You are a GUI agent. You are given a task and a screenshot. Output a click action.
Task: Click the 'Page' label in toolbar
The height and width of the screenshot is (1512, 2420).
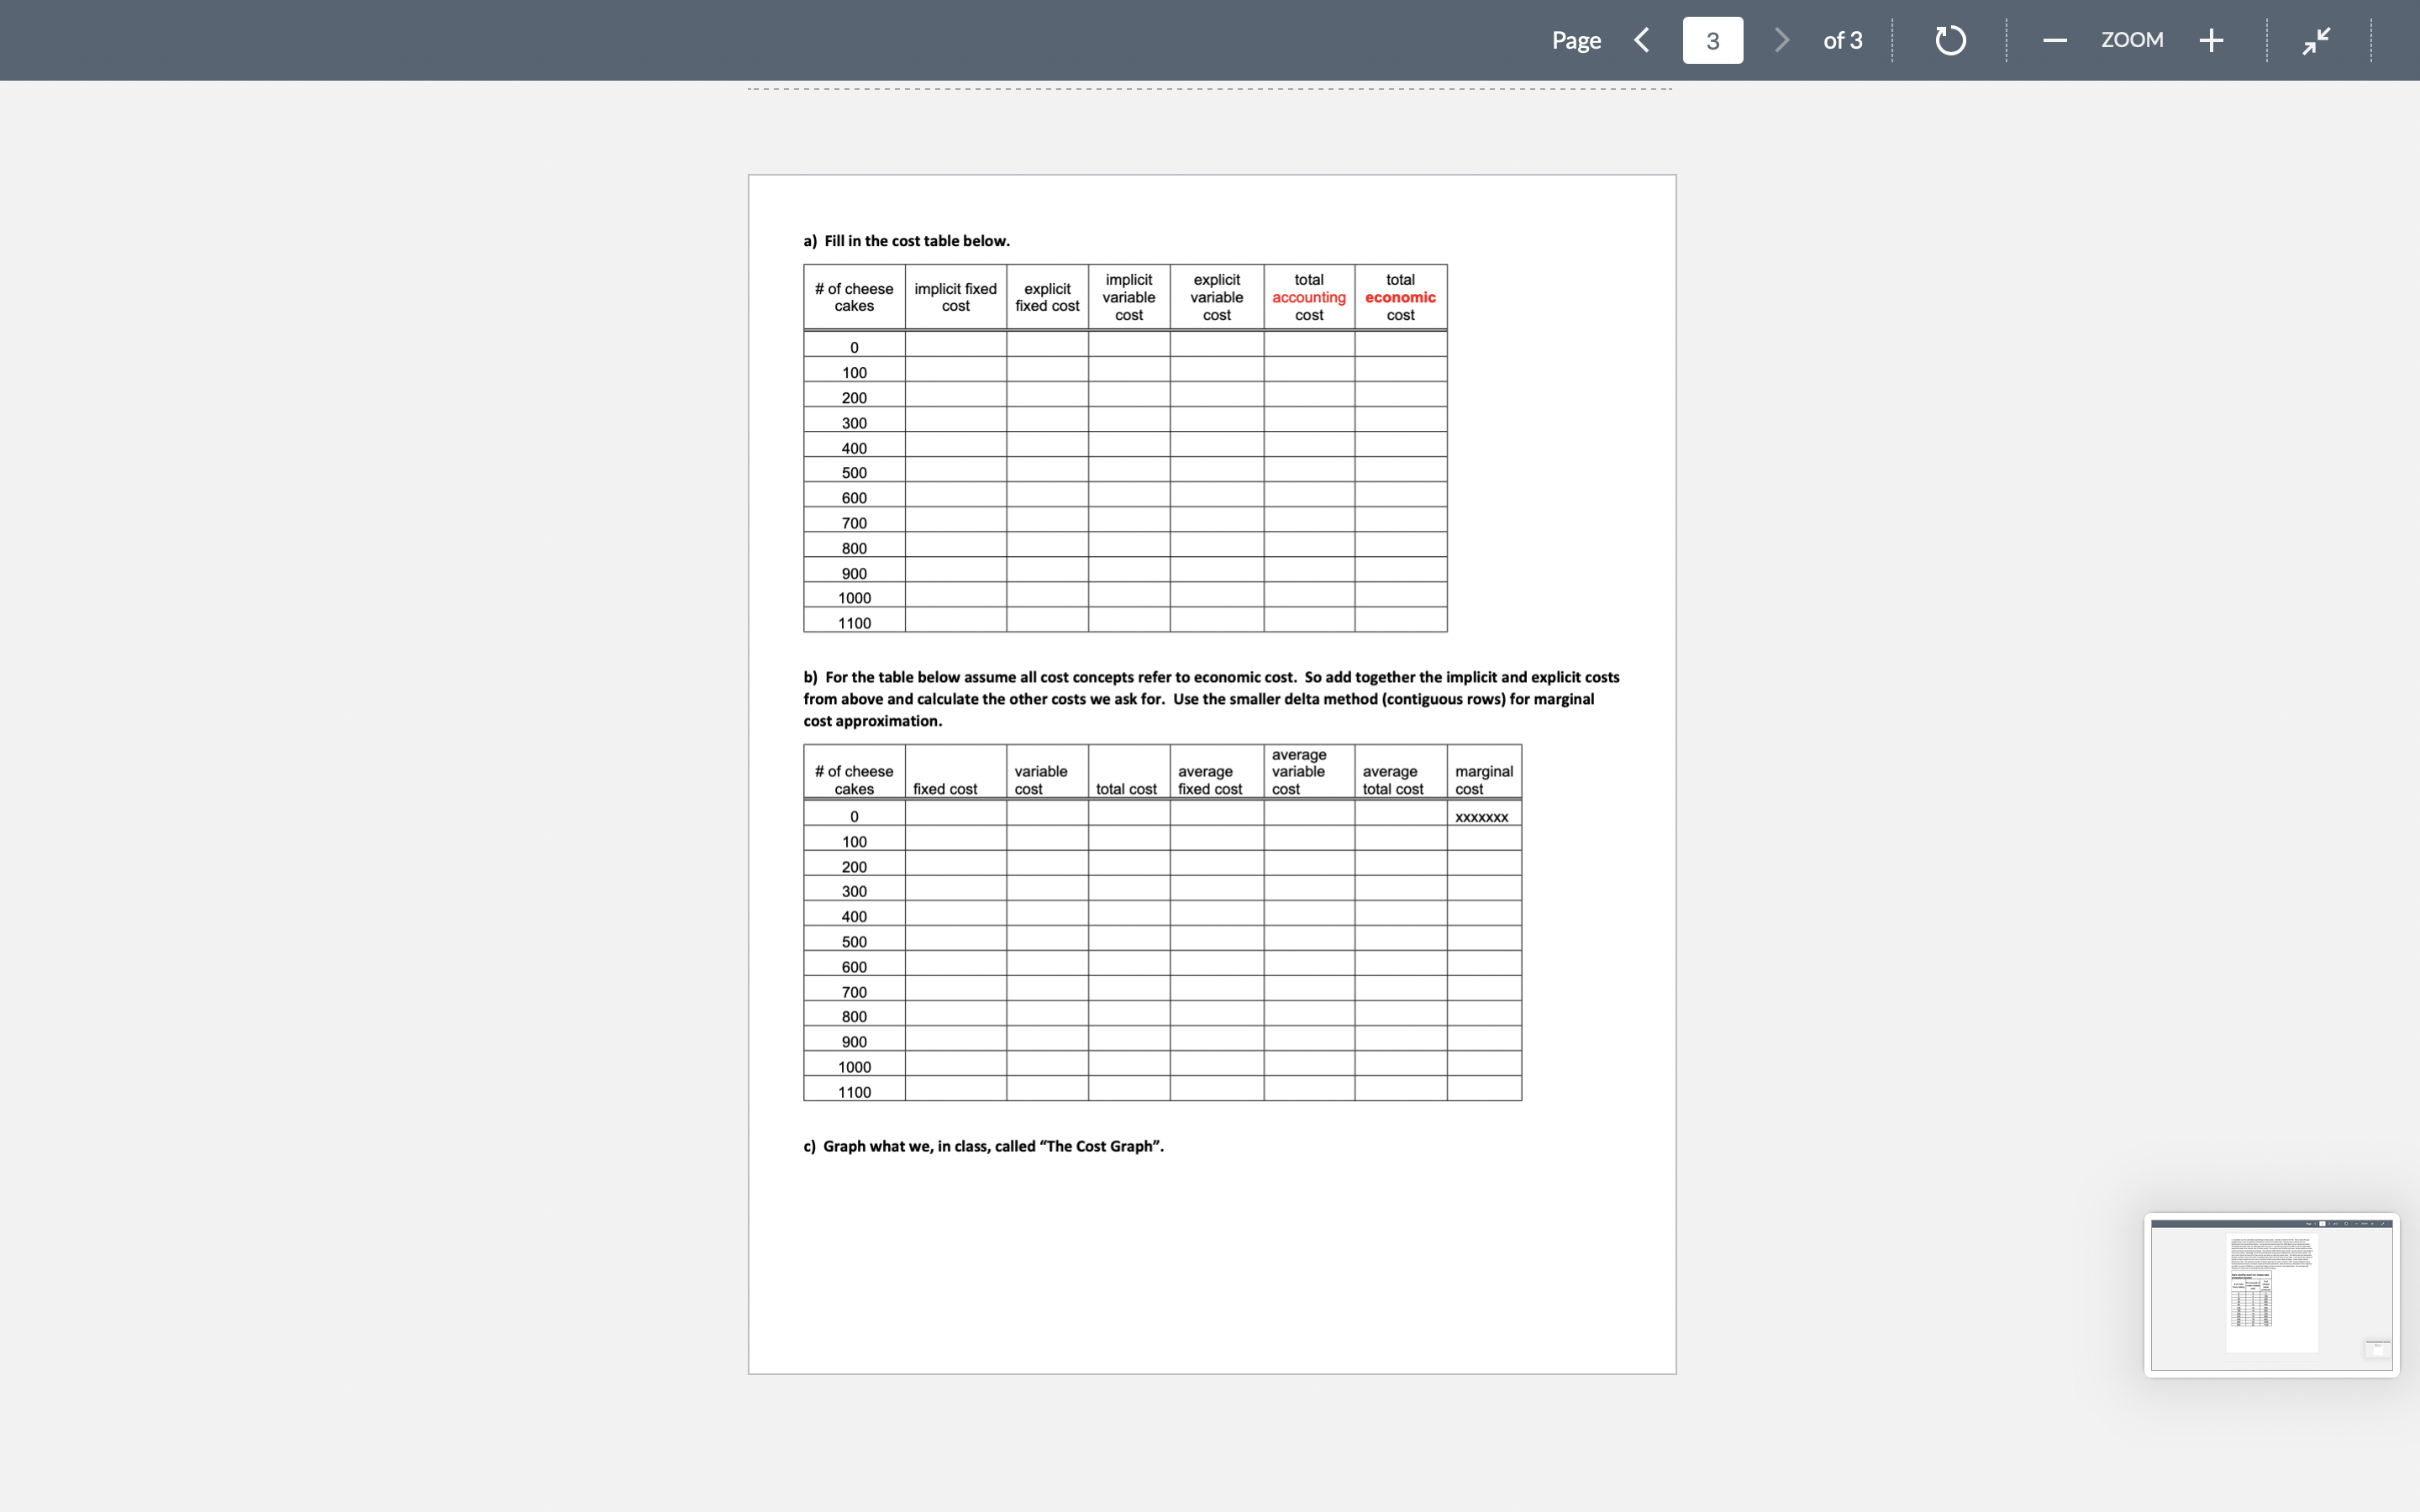pyautogui.click(x=1576, y=40)
